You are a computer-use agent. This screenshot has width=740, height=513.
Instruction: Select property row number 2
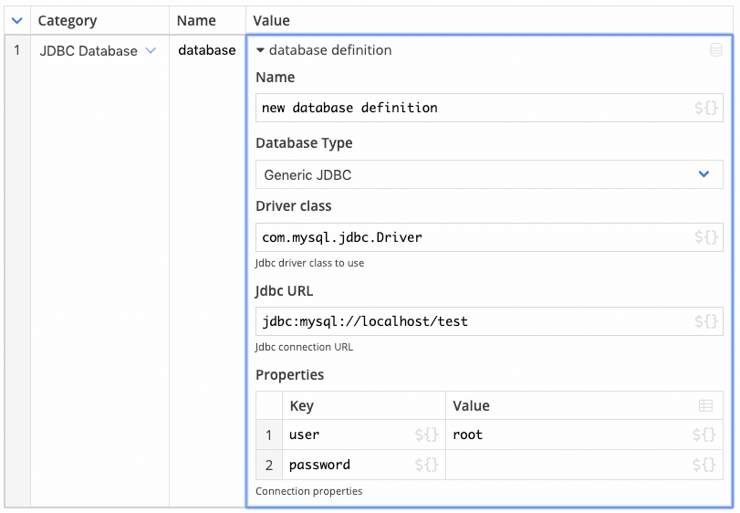tap(269, 465)
